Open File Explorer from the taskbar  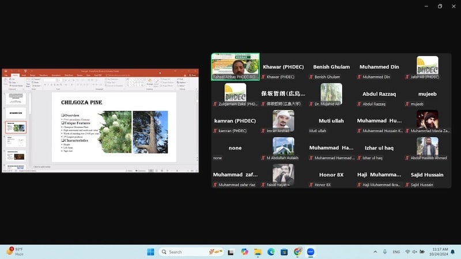[258, 252]
